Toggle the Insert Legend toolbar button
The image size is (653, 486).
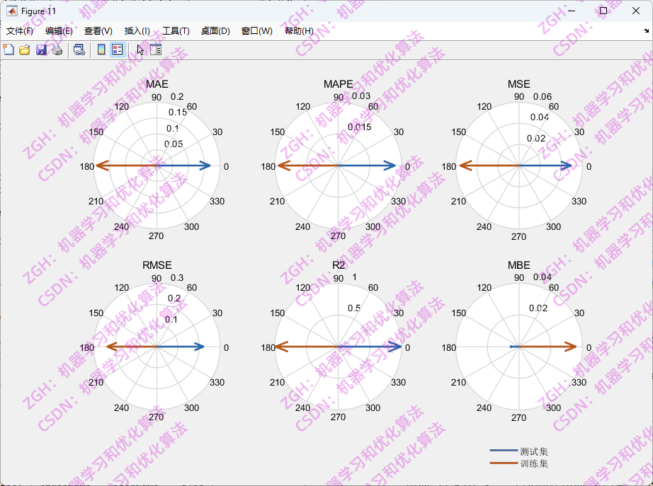point(118,50)
